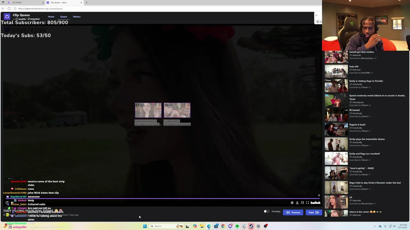This screenshot has width=410, height=230.
Task: Open the Copilot taskbar icon
Action: pos(195,226)
